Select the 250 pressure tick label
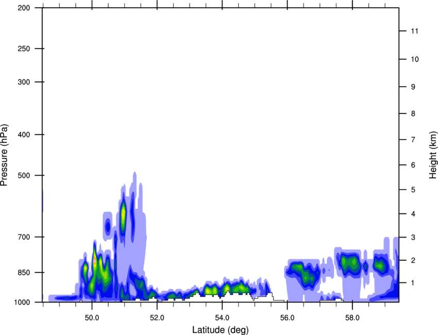This screenshot has width=438, height=335. click(23, 49)
